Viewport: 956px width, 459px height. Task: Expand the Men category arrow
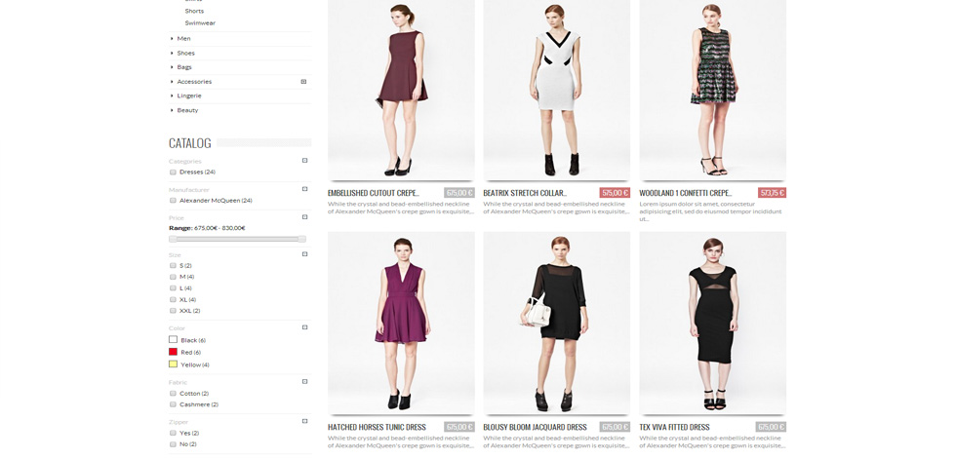tap(172, 38)
